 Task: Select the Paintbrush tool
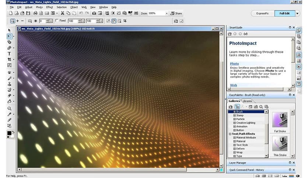pyautogui.click(x=9, y=78)
